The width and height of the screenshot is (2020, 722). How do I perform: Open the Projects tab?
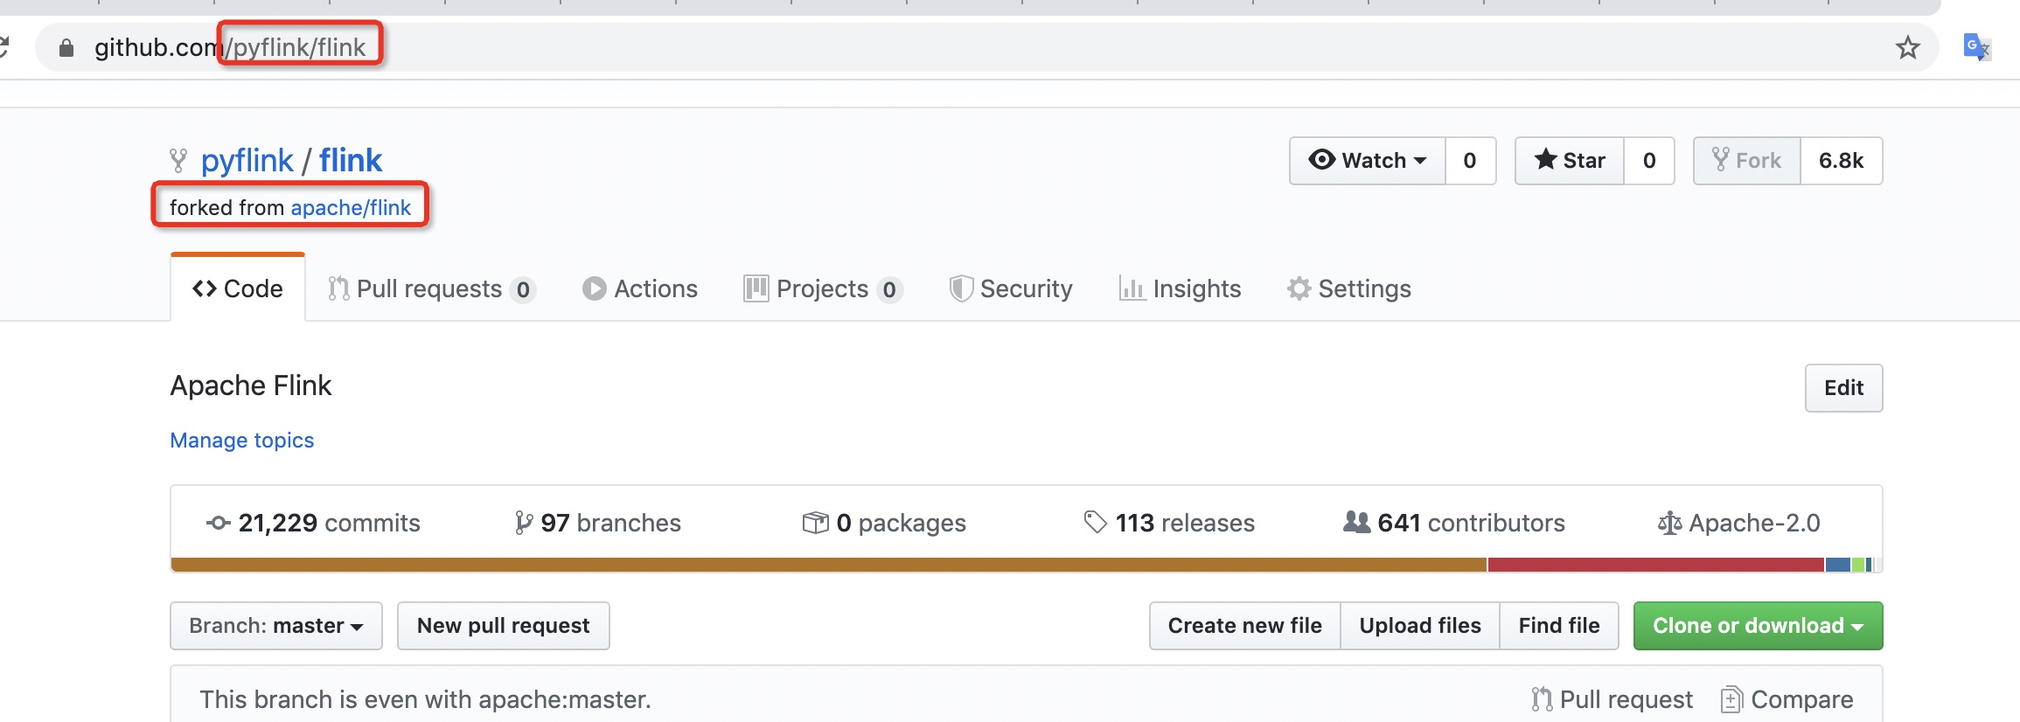tap(823, 288)
